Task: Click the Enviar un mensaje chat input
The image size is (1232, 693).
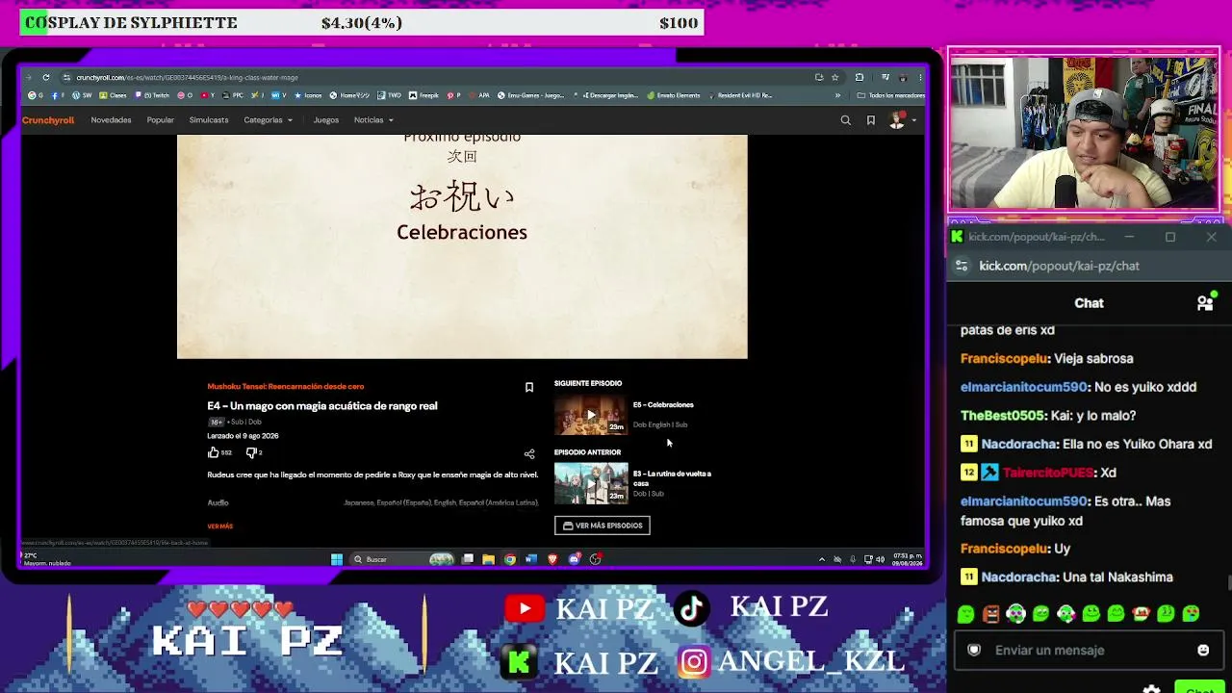Action: point(1088,651)
